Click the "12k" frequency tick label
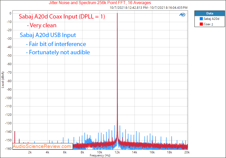226x158 pixels. click(117, 152)
